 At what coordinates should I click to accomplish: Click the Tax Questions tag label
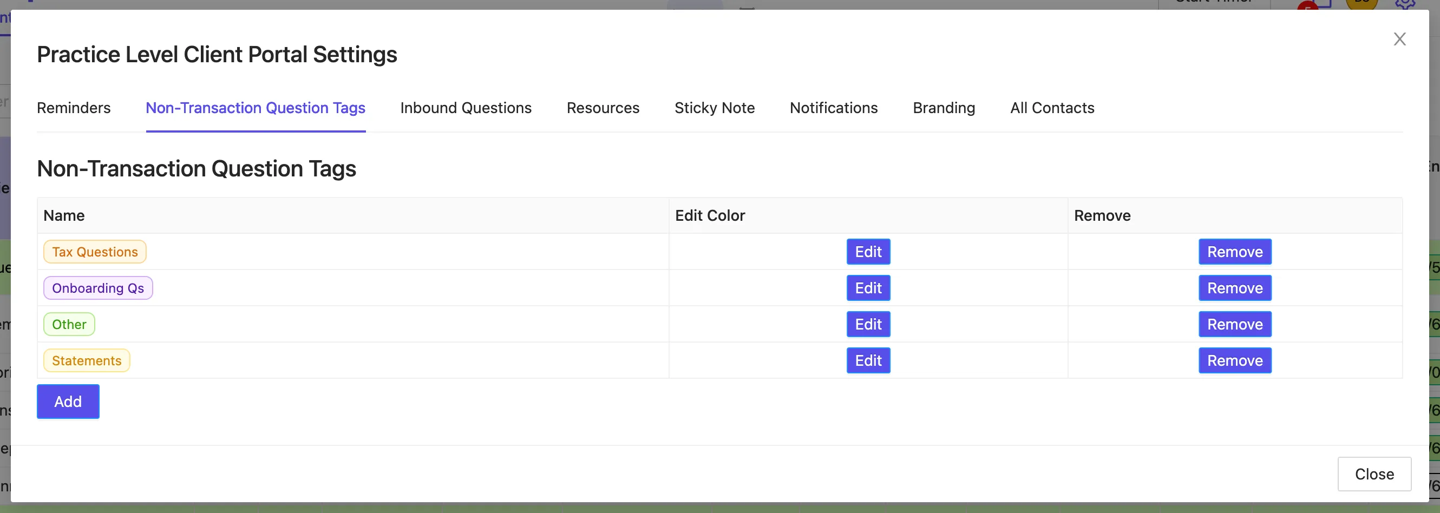point(95,252)
